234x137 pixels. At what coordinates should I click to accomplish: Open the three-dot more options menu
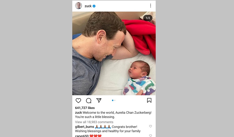point(150,6)
